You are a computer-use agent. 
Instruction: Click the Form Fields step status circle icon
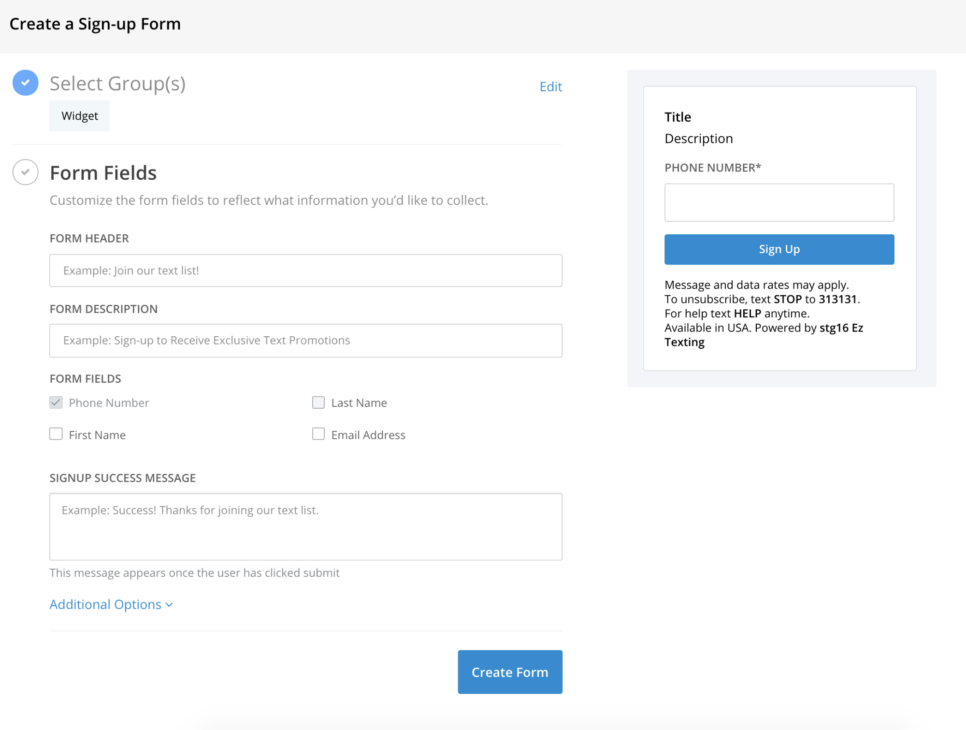(25, 172)
